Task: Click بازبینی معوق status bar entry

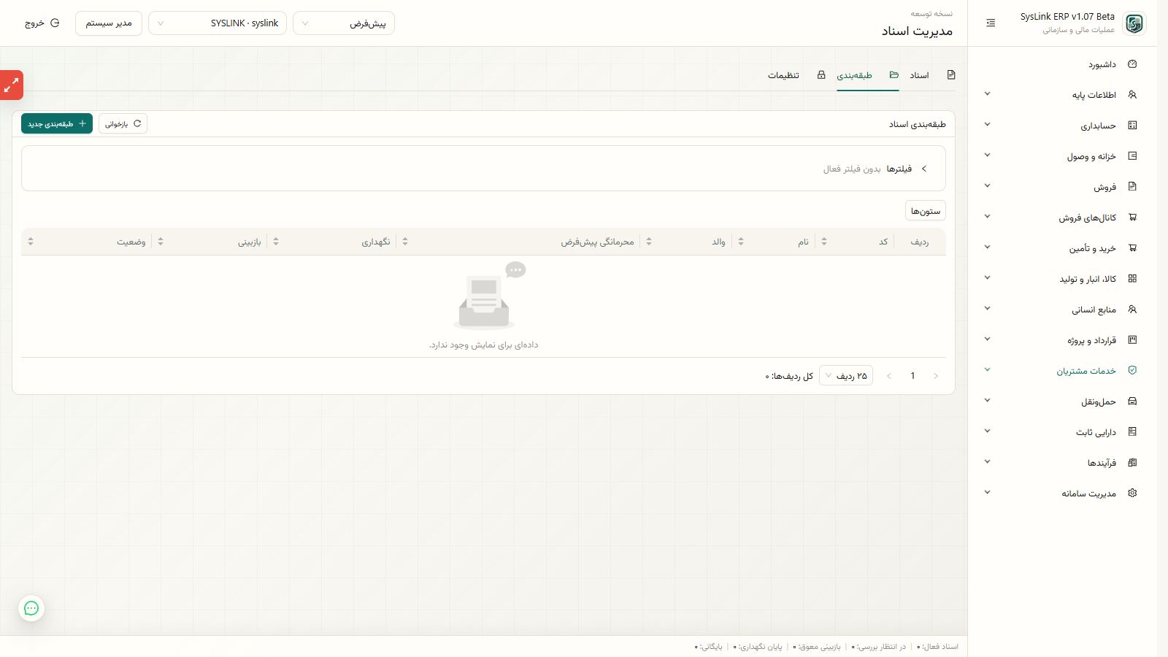Action: point(818,647)
